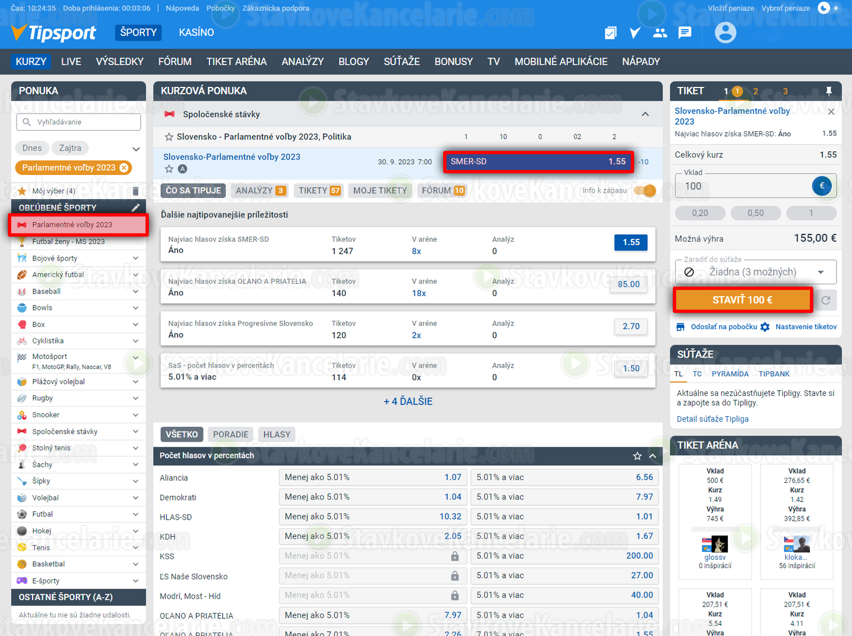Open the friends group icon in header
Image resolution: width=852 pixels, height=636 pixels.
point(660,33)
